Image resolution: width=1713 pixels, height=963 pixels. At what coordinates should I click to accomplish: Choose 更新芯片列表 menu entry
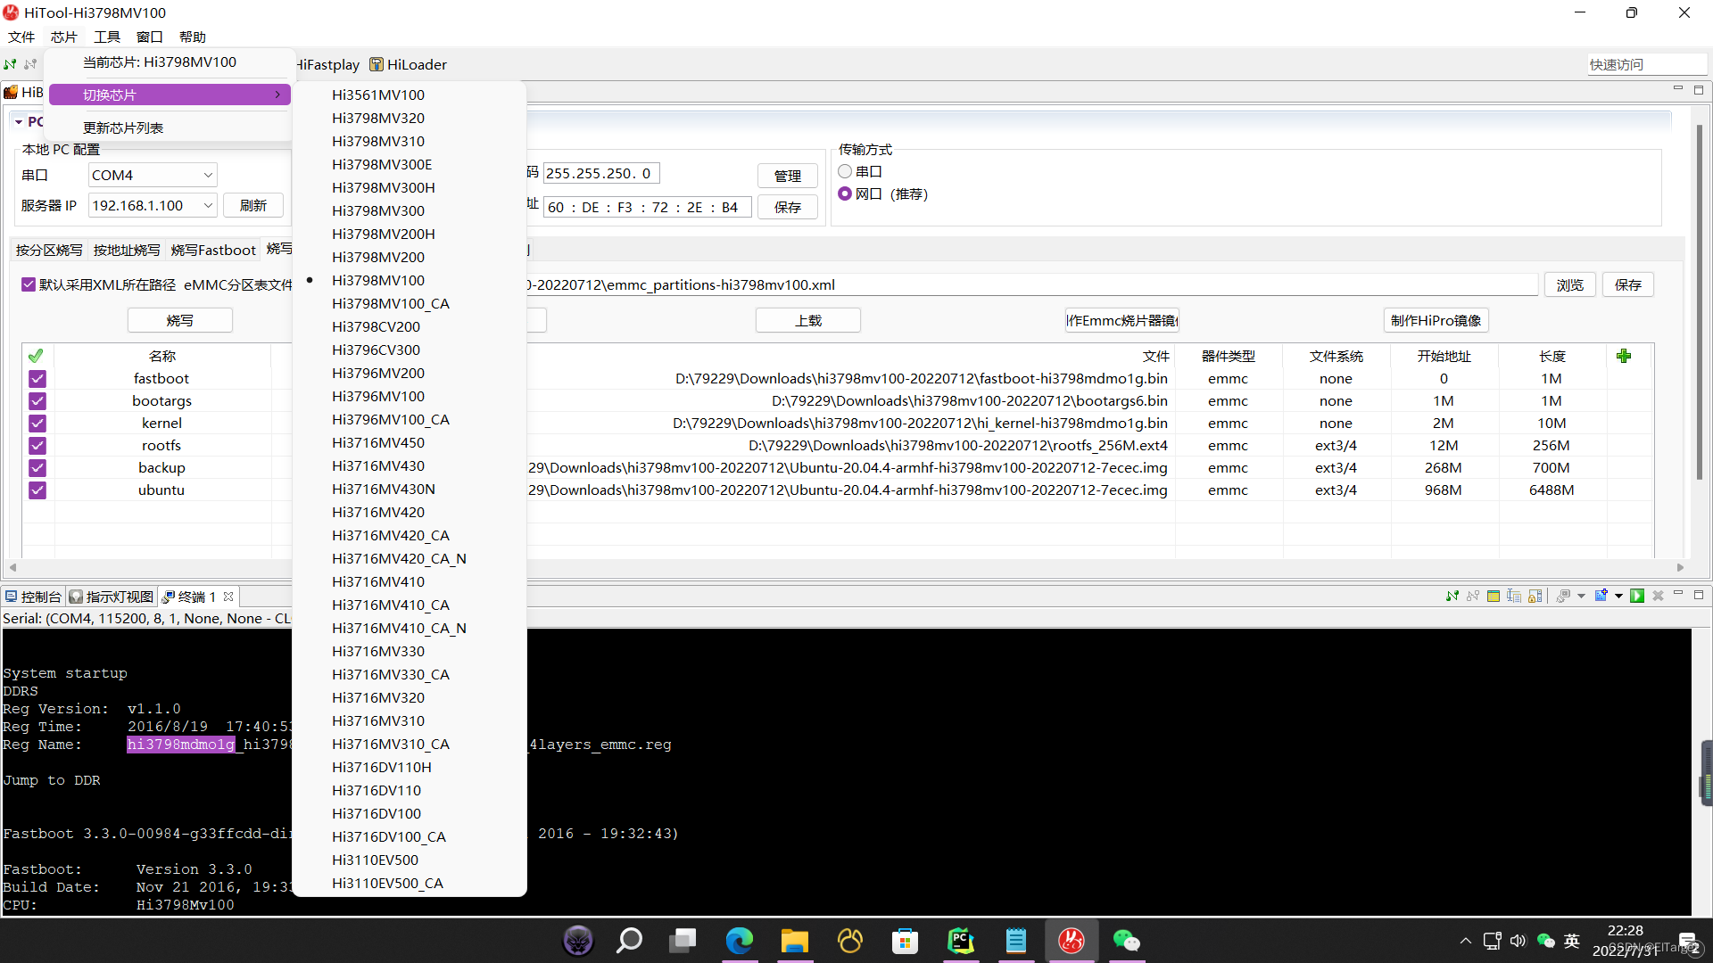pos(170,128)
